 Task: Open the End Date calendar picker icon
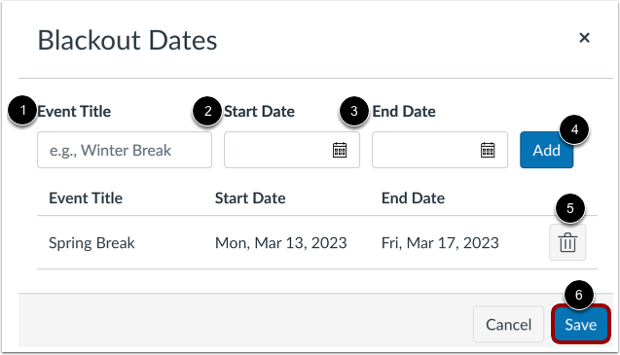(488, 150)
